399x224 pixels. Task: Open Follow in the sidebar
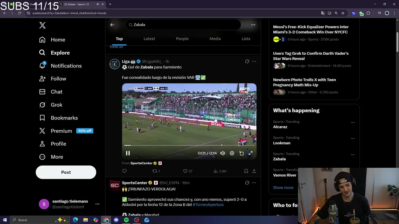pos(53,79)
